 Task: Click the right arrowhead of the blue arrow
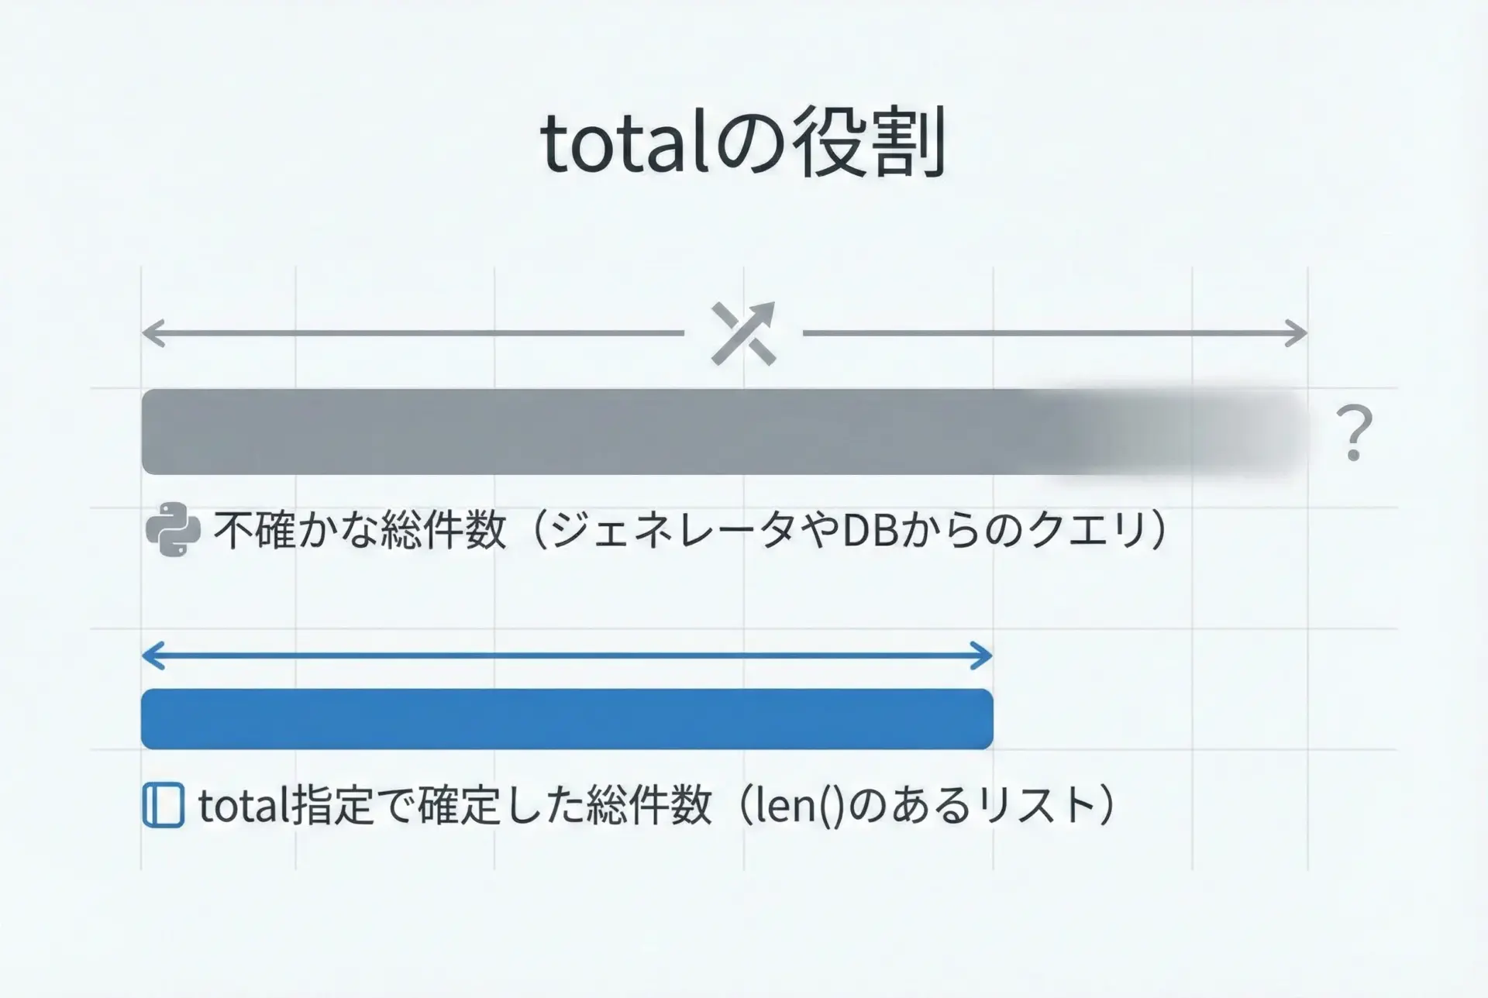(x=982, y=656)
